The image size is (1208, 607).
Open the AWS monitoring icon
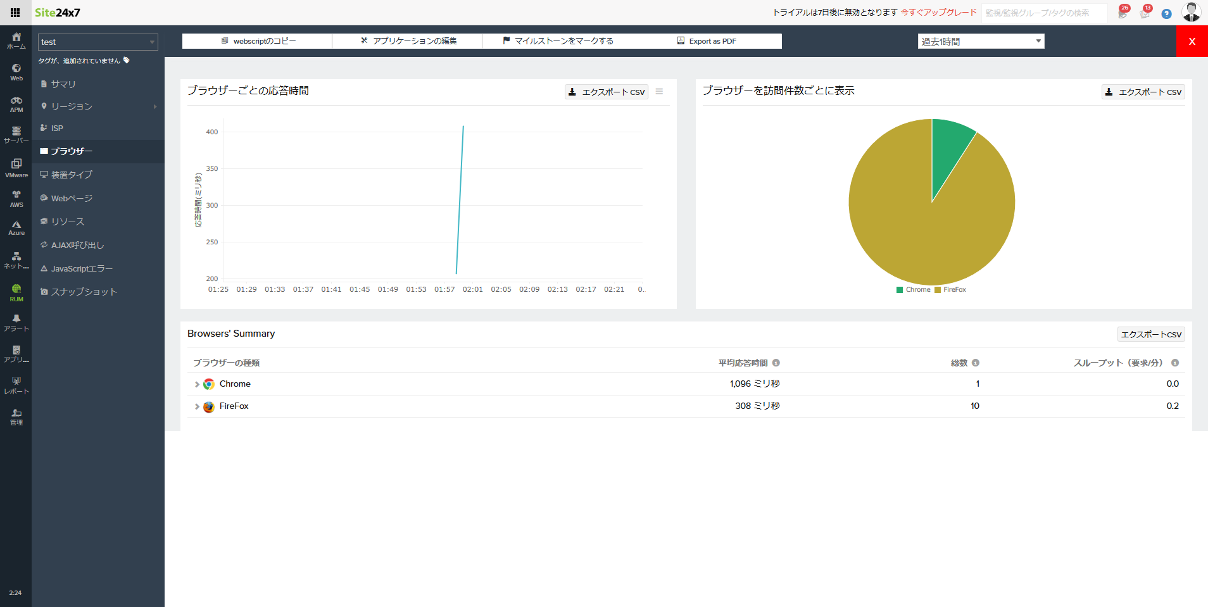16,199
